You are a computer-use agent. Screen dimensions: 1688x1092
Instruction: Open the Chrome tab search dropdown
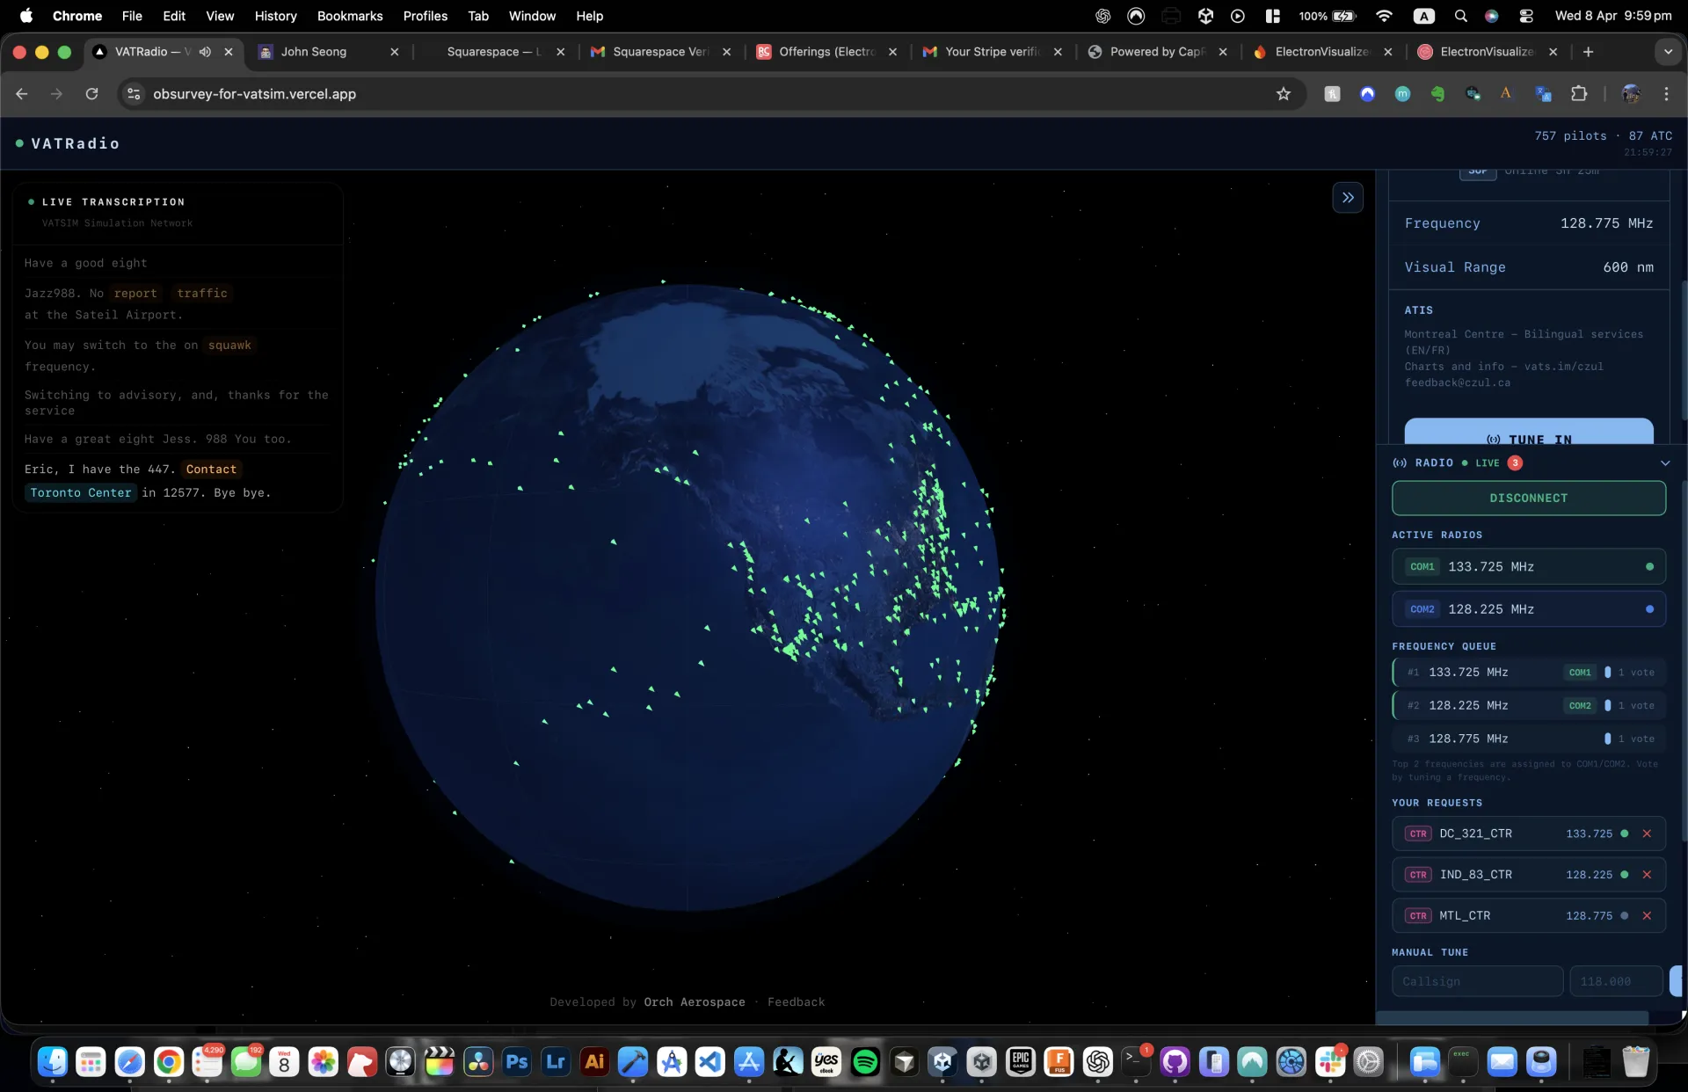[x=1668, y=52]
